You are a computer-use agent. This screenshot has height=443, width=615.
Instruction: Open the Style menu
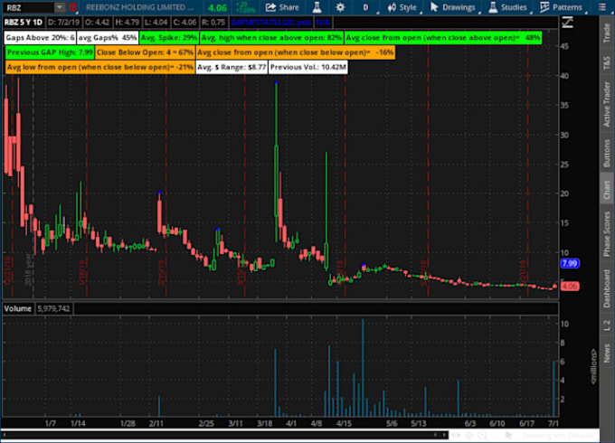tap(402, 7)
